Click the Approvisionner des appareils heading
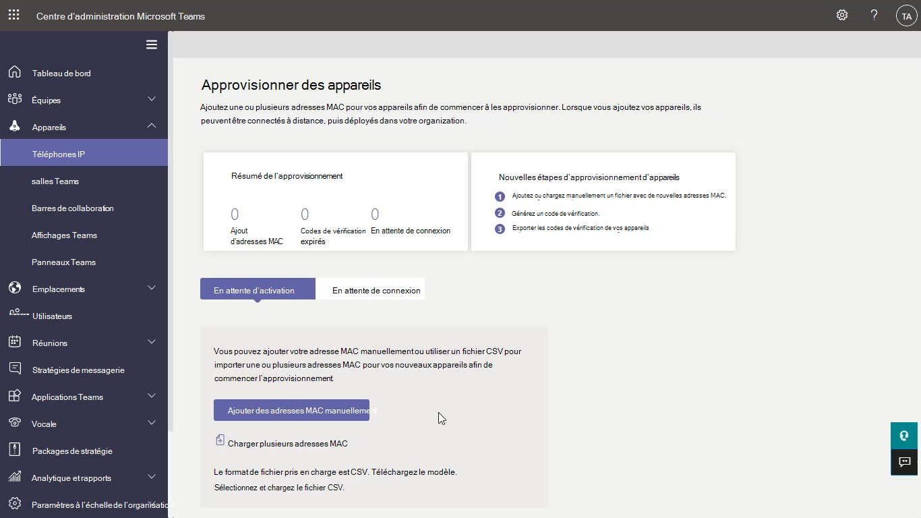 tap(291, 85)
